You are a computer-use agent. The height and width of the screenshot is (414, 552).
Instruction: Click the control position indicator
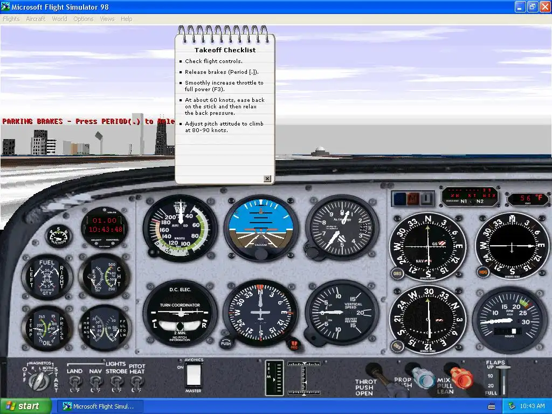pos(304,378)
